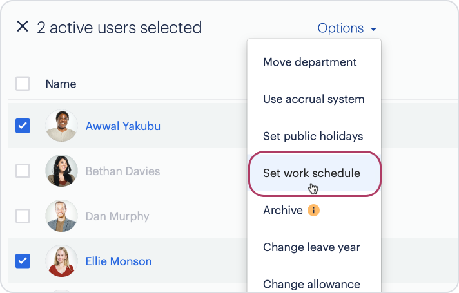This screenshot has width=459, height=293.
Task: Click Bethan Davies' profile picture
Action: 62,171
